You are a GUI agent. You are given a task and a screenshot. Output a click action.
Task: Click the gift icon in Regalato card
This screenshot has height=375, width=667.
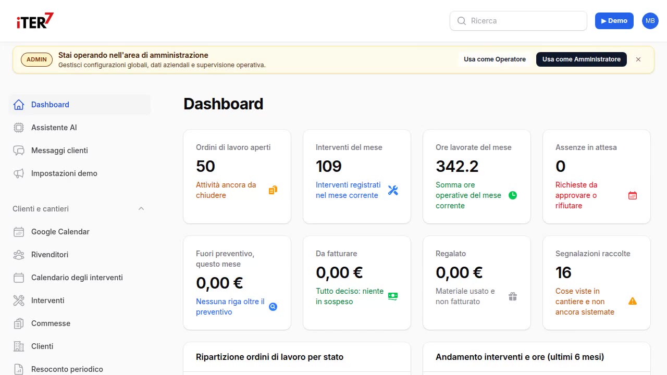click(x=513, y=296)
